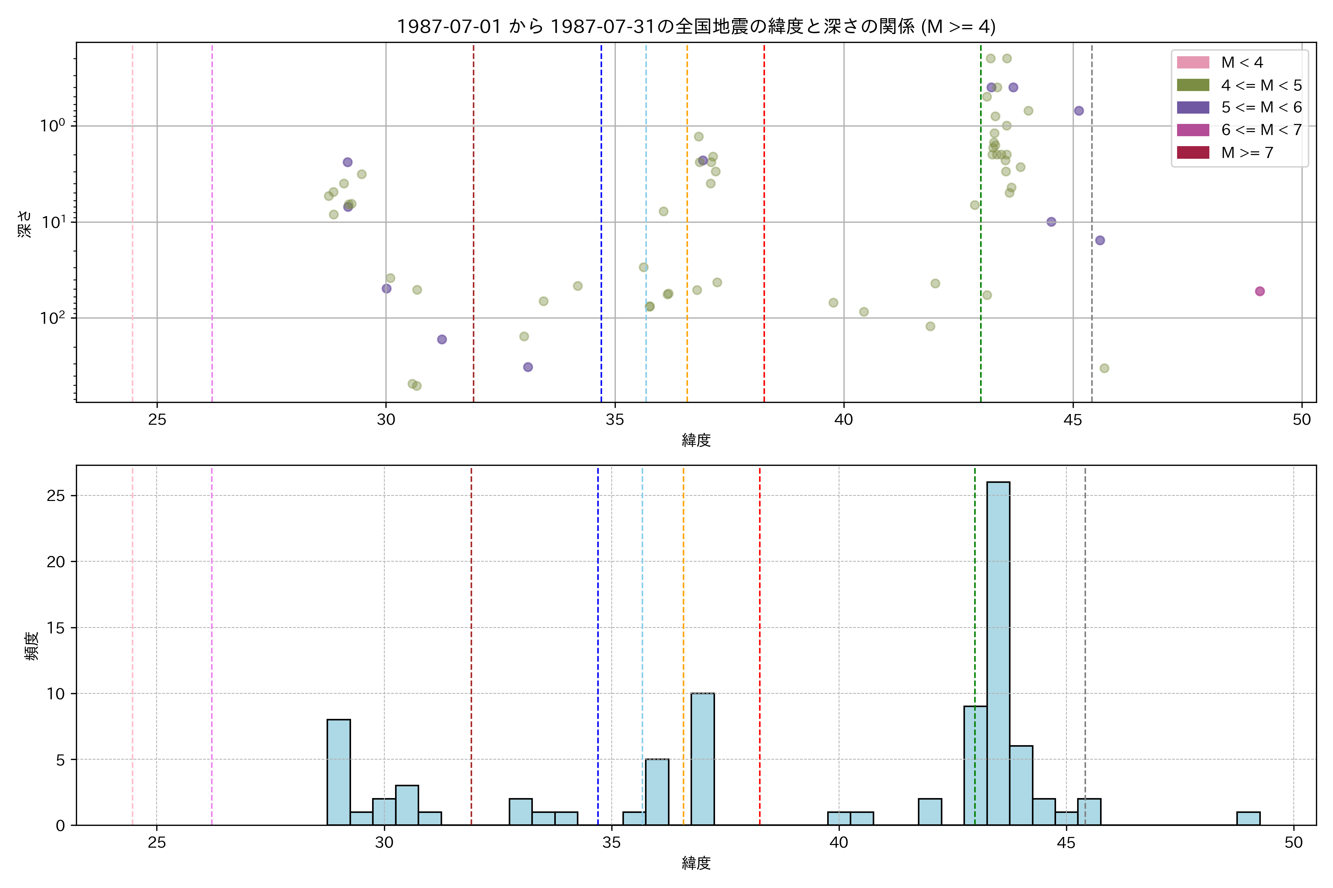Click the pink M < 4 legend swatch

point(1192,62)
